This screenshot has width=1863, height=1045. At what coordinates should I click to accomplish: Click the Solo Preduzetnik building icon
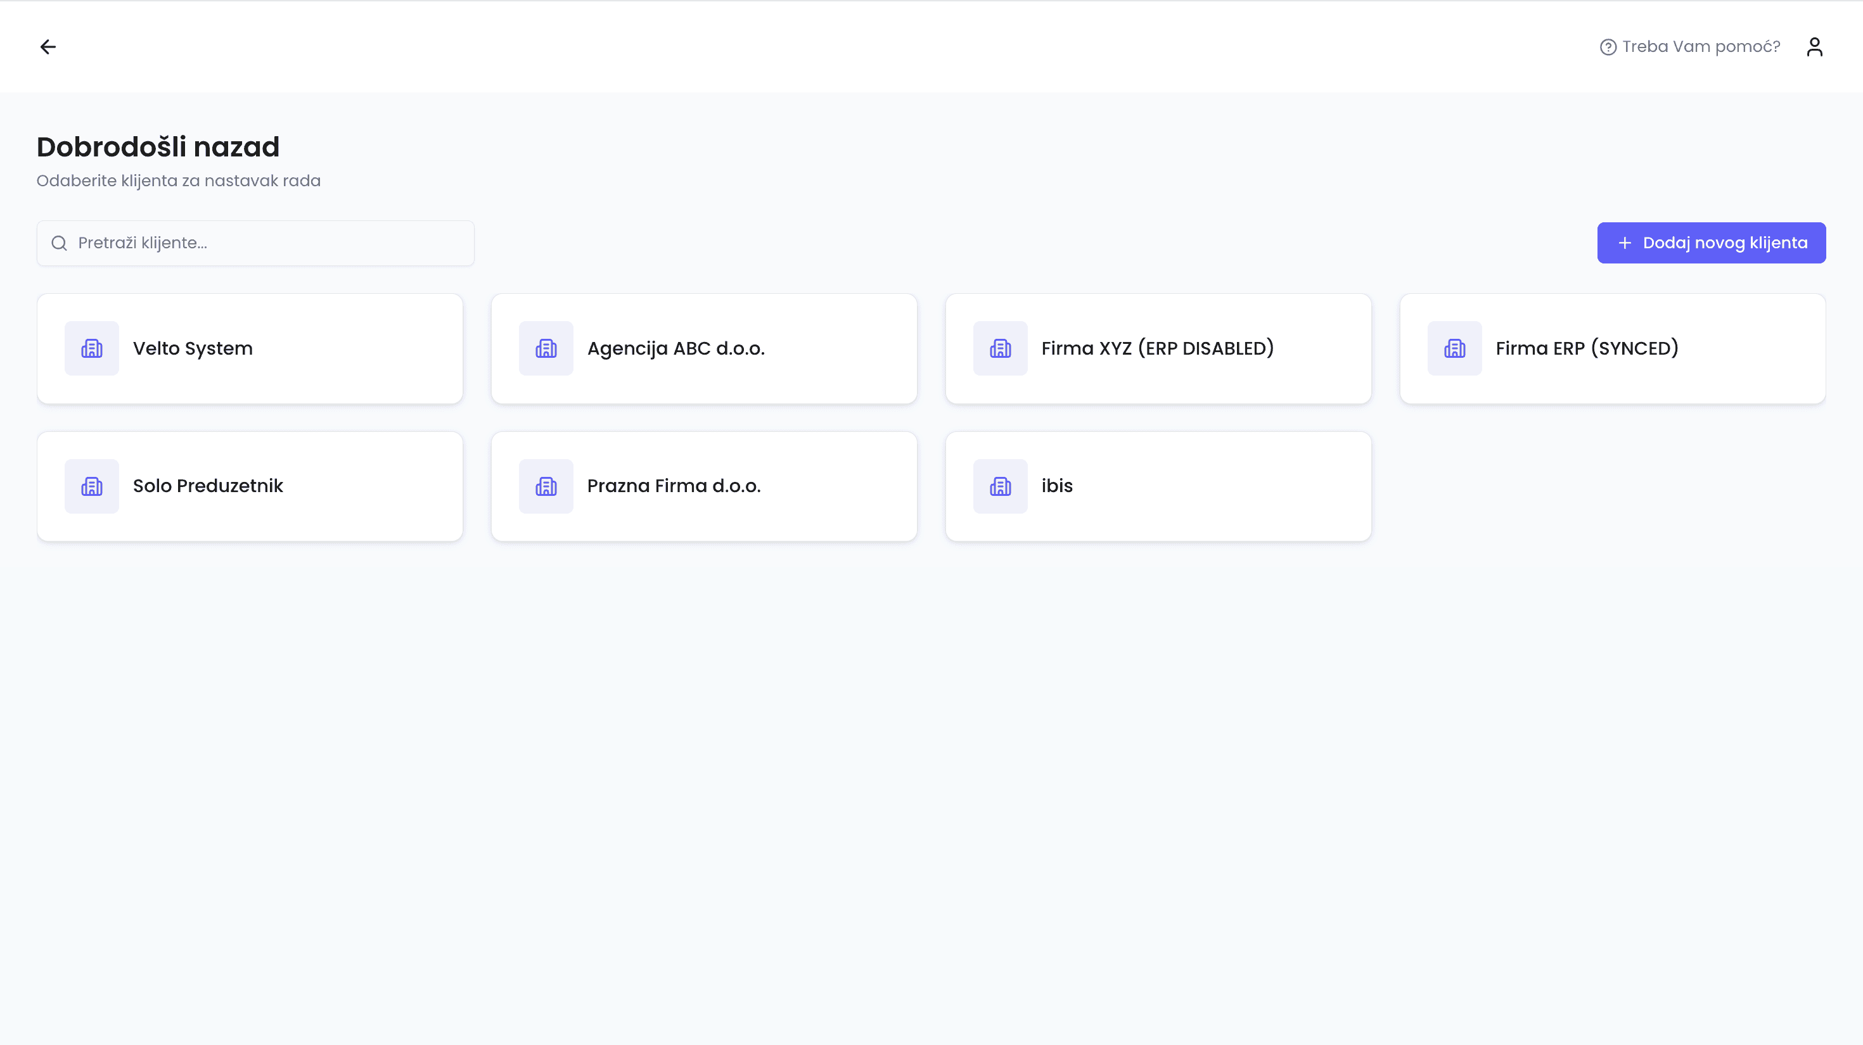(92, 486)
